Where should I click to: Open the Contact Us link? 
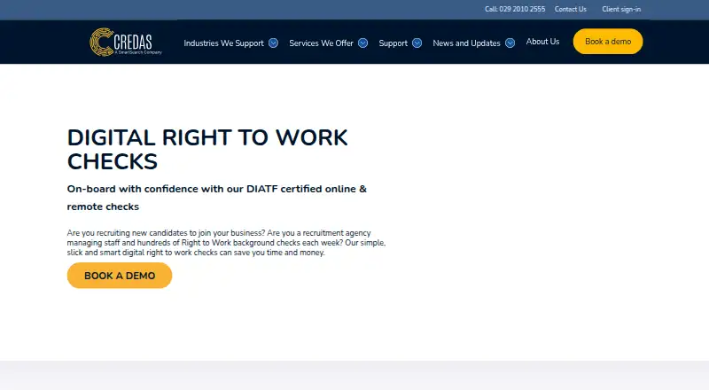pyautogui.click(x=570, y=9)
